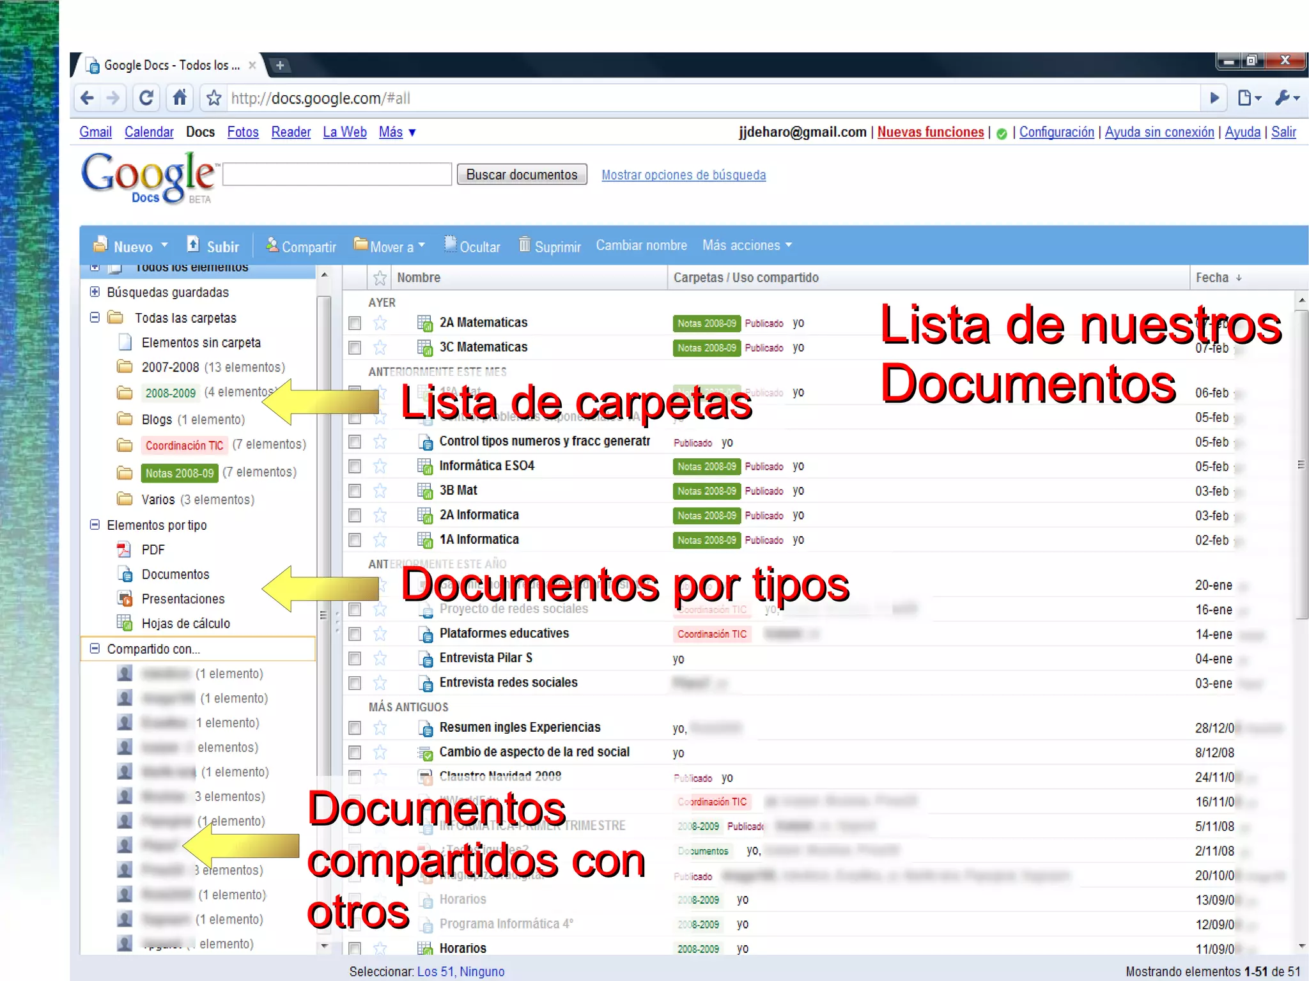The height and width of the screenshot is (981, 1309).
Task: Star the 2A Matematicas document
Action: click(x=380, y=323)
